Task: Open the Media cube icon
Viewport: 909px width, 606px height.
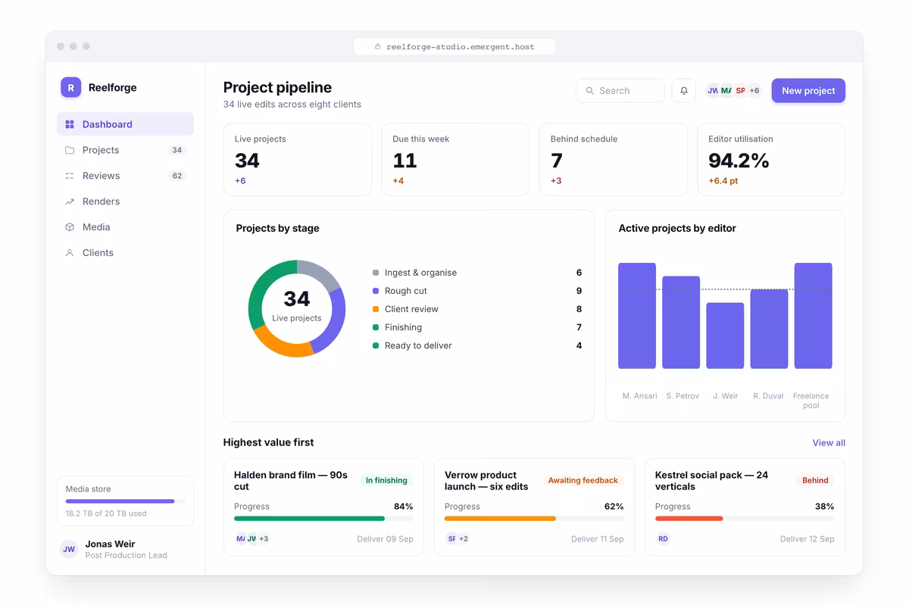Action: coord(70,227)
